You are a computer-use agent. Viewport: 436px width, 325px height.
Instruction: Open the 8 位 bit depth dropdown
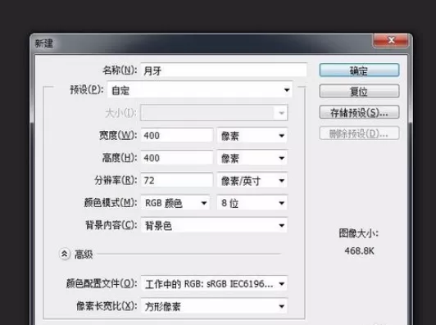(252, 203)
